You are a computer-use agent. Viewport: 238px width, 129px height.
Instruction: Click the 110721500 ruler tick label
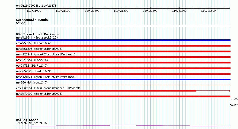[x=179, y=11]
